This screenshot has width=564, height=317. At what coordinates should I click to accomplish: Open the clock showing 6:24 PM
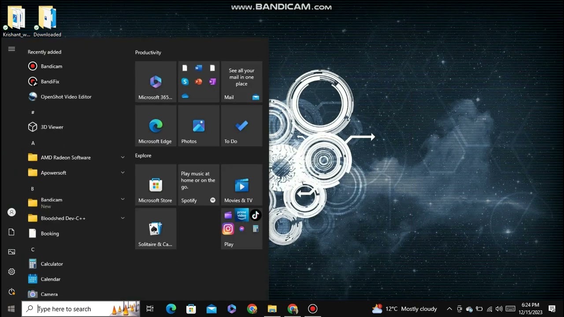click(x=531, y=309)
